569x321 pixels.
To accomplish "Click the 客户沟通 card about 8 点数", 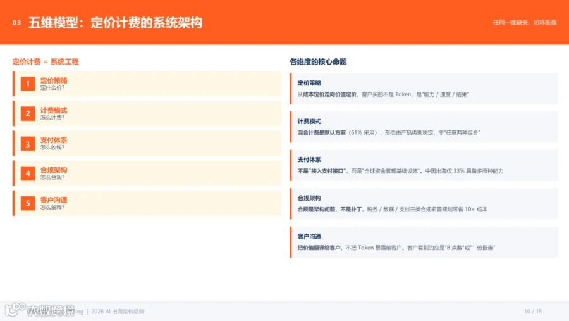I will point(424,242).
